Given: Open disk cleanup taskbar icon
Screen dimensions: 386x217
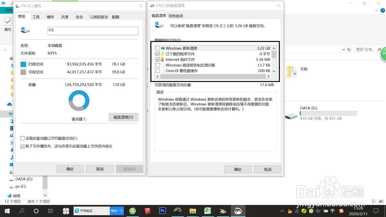Looking at the screenshot, I should (x=223, y=211).
